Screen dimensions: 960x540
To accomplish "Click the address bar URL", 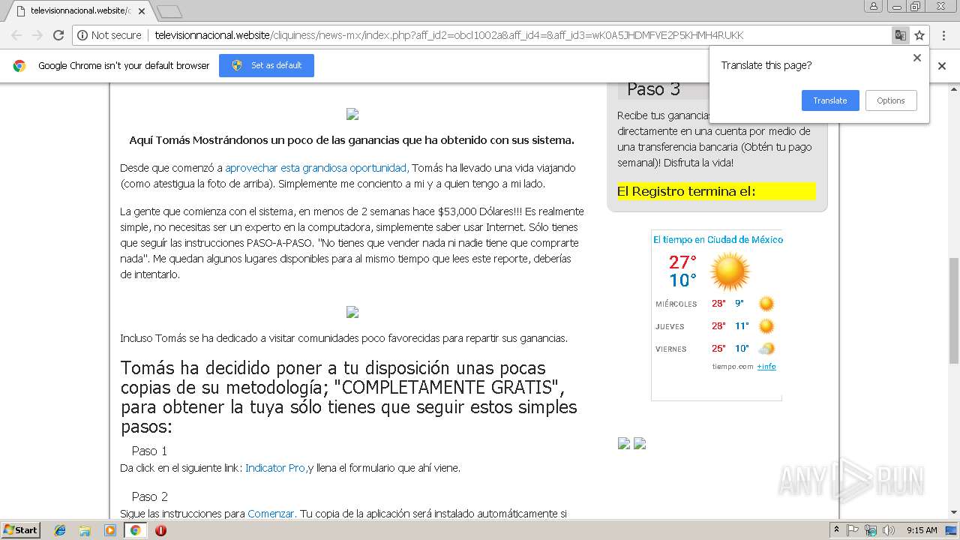I will coord(449,35).
